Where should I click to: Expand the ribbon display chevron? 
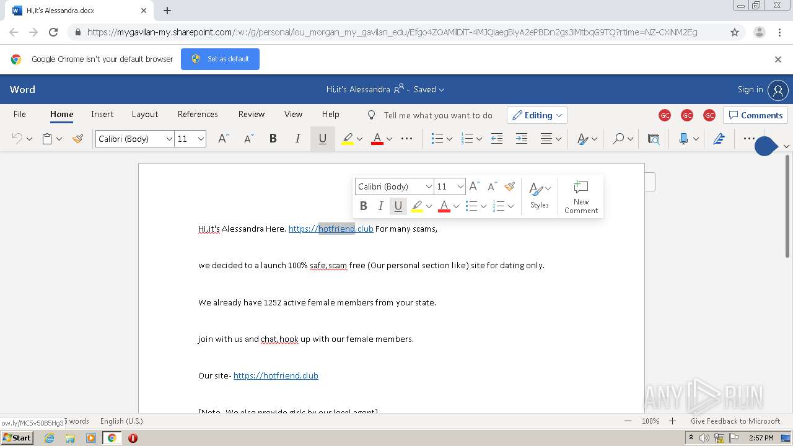pos(786,146)
